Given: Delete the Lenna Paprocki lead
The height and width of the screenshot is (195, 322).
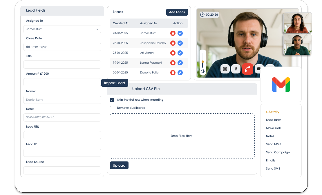Looking at the screenshot, I should point(173,63).
